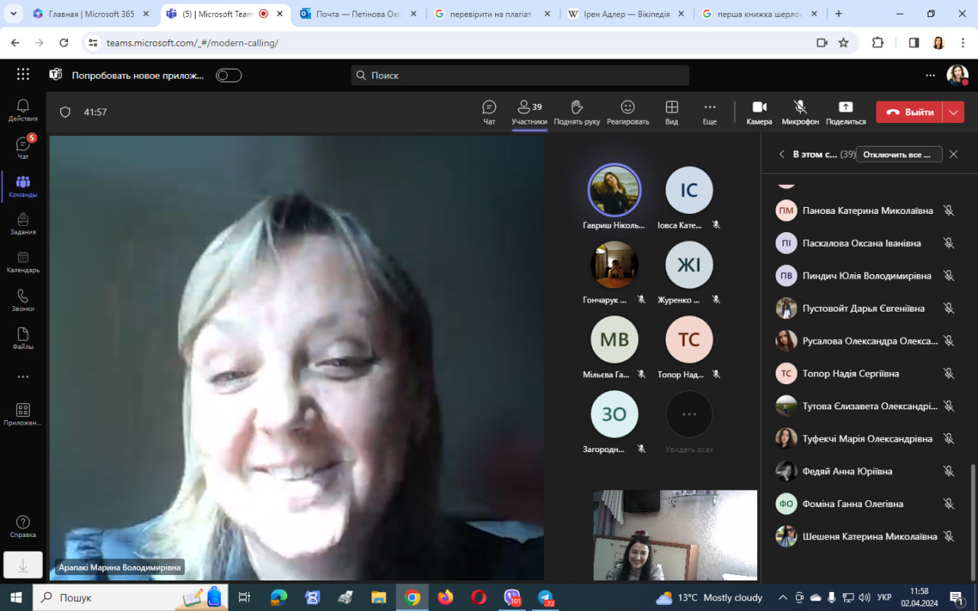Expand the leave options dropdown arrow
Screen dimensions: 978x611
(954, 112)
